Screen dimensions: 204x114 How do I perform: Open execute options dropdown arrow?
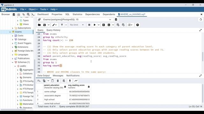pos(98,25)
